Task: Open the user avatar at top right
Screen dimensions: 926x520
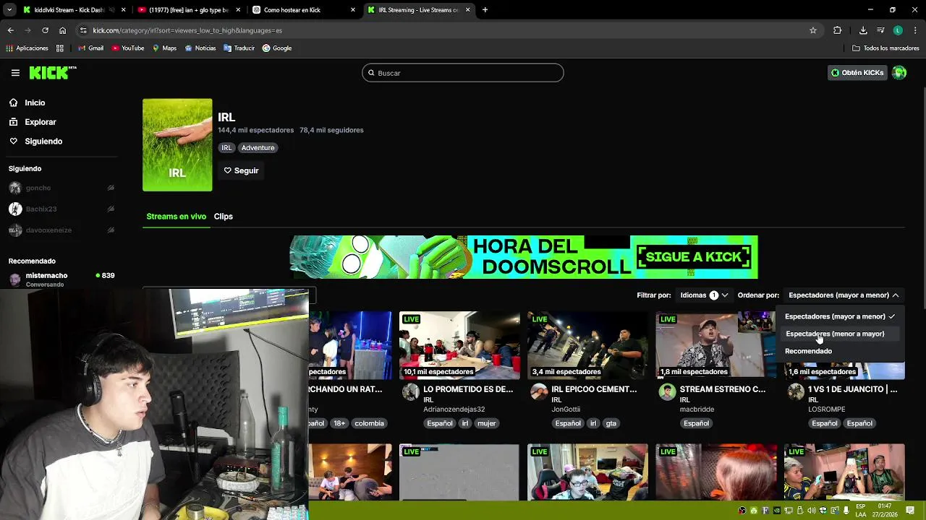Action: click(x=899, y=73)
